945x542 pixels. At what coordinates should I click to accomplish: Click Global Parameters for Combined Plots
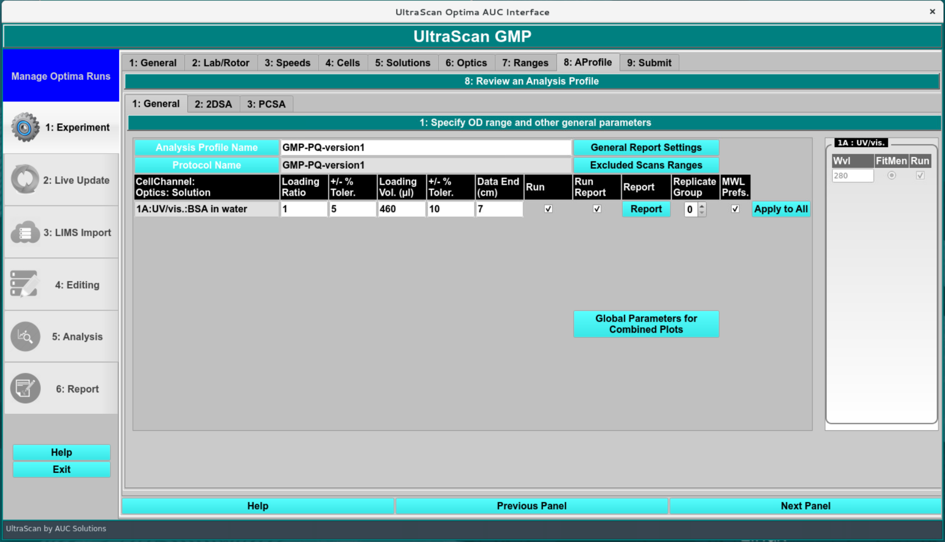click(x=646, y=324)
